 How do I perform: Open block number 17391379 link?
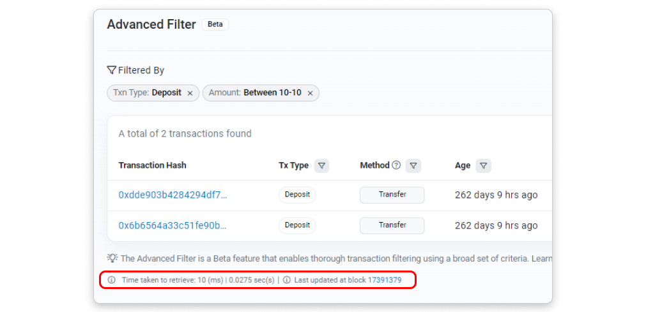coord(385,279)
